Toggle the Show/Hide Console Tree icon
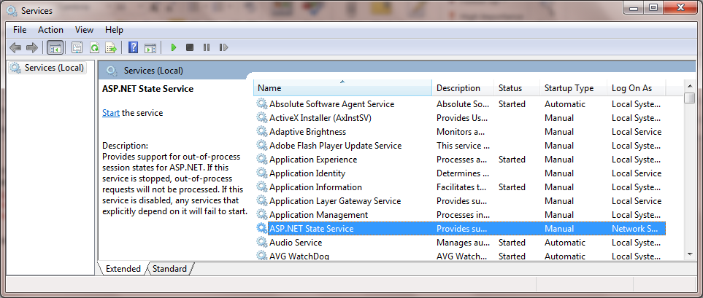The height and width of the screenshot is (298, 703). click(55, 47)
